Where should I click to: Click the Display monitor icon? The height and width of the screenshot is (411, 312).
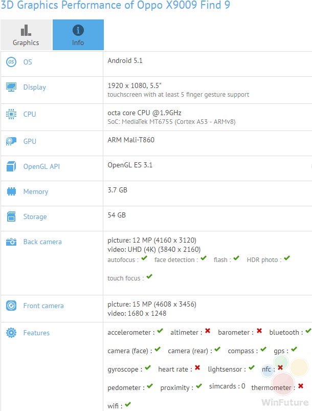pos(11,87)
